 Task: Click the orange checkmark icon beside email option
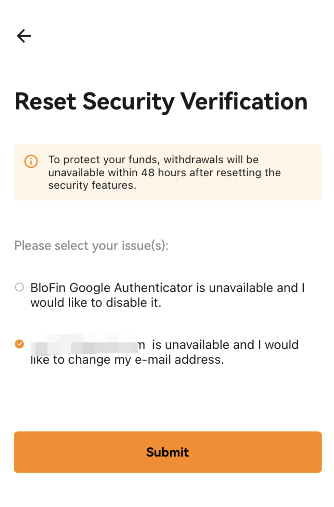pyautogui.click(x=19, y=344)
